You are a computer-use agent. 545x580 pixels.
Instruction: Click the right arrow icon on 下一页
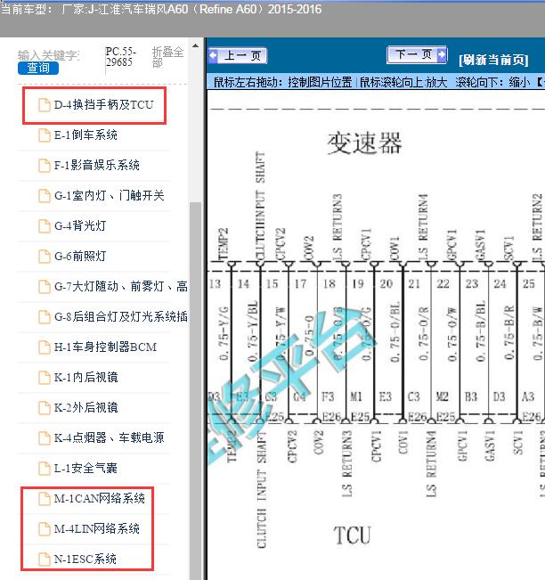click(441, 54)
